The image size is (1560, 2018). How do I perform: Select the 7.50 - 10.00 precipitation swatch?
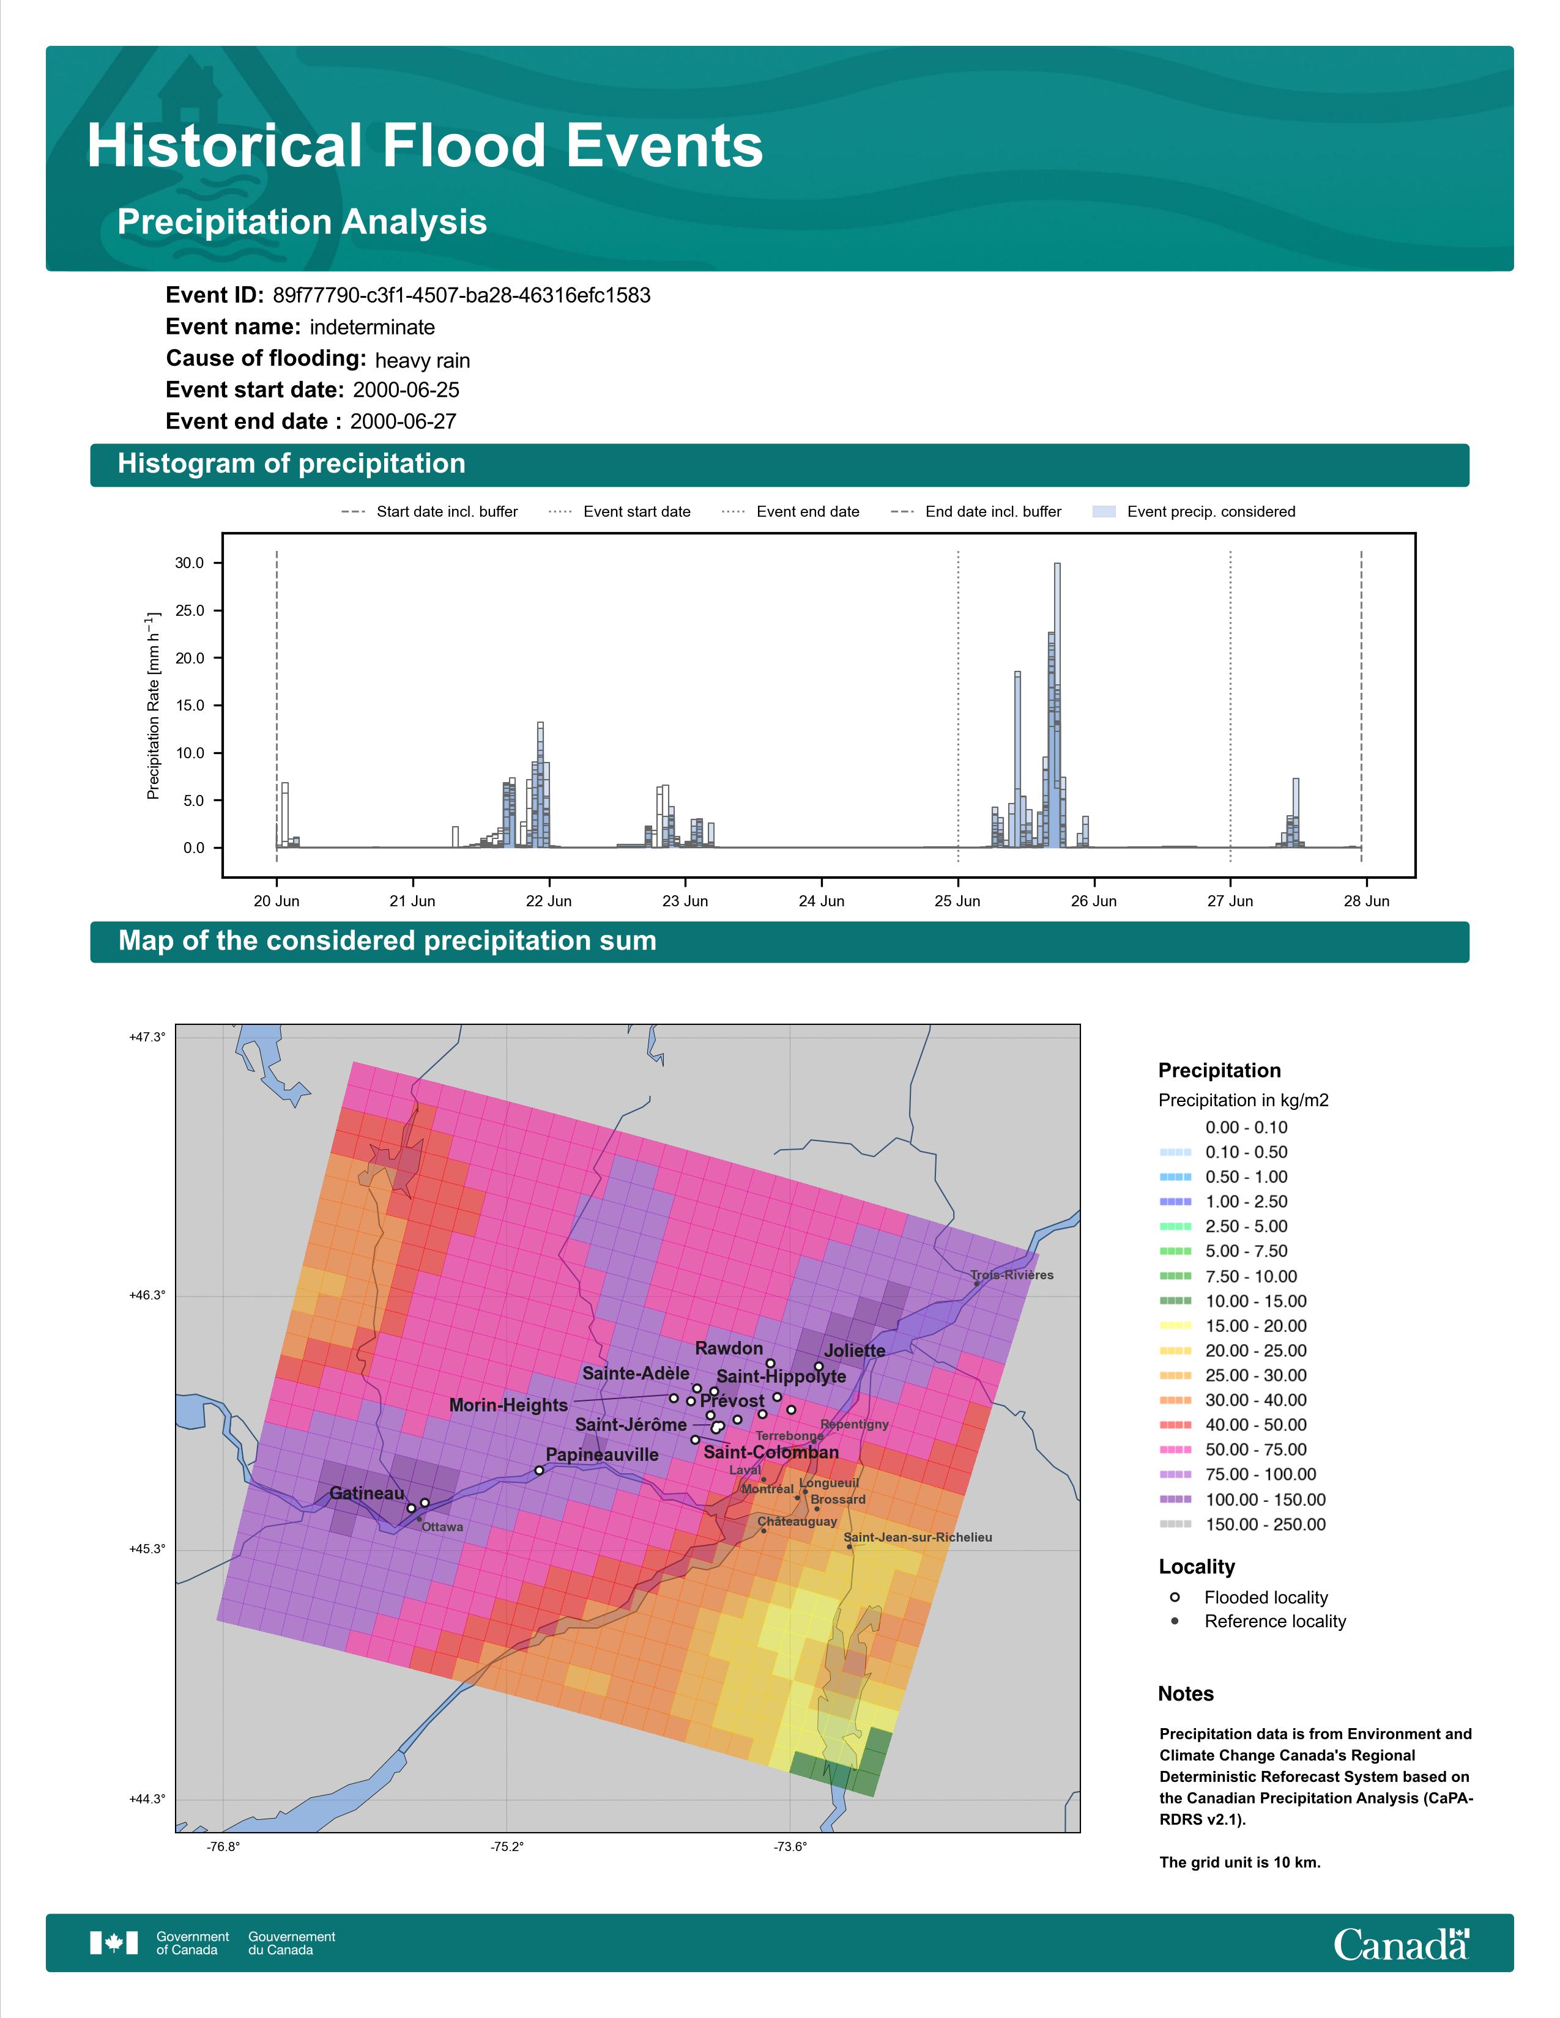[1176, 1276]
